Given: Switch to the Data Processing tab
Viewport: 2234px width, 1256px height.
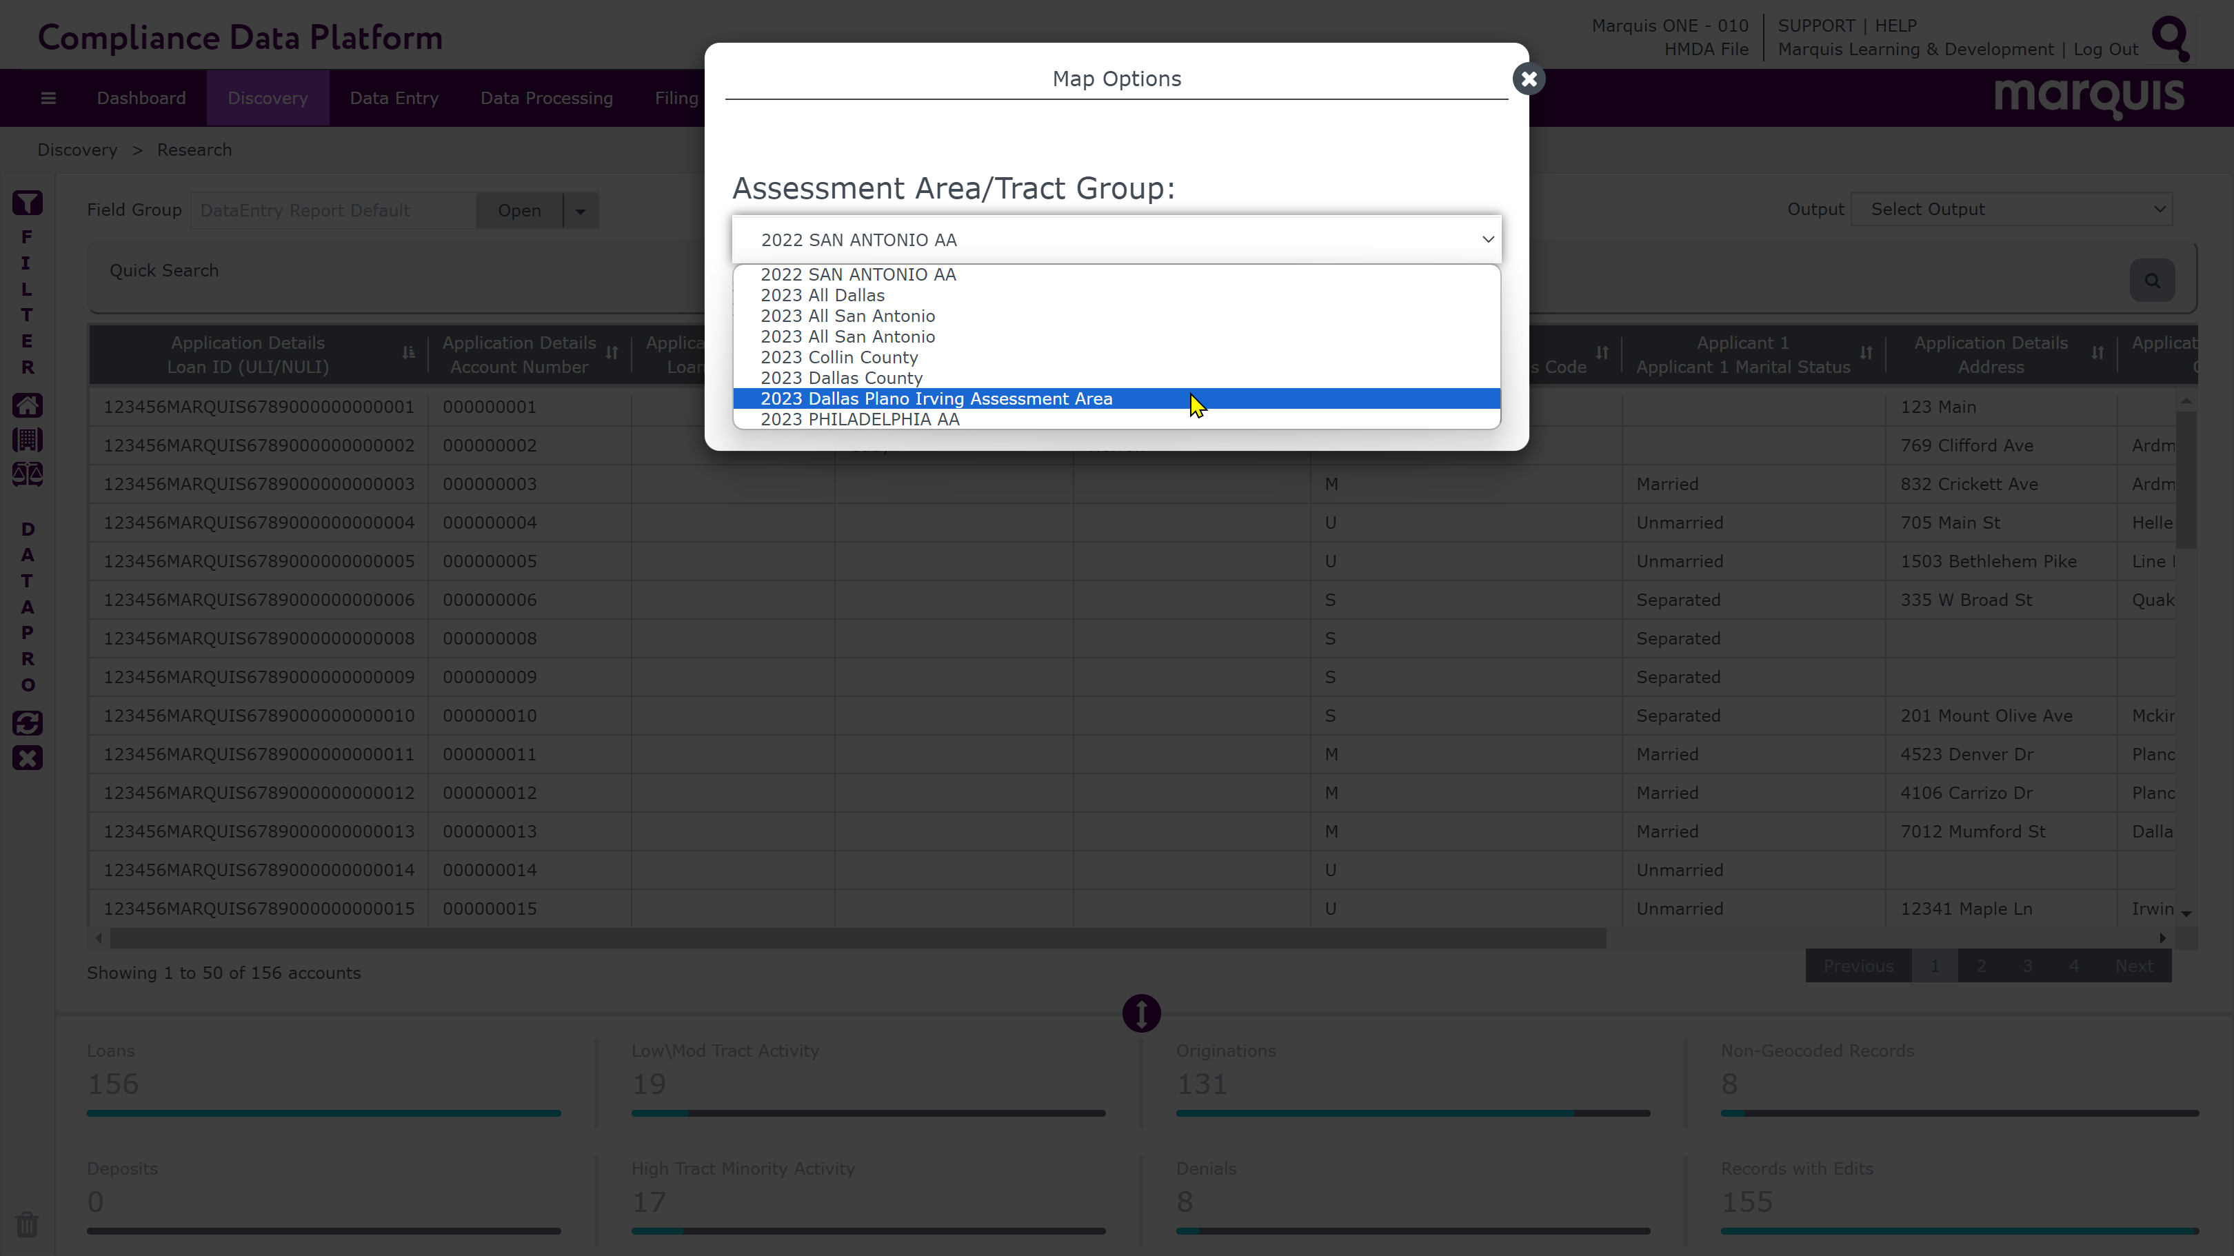Looking at the screenshot, I should click(546, 98).
